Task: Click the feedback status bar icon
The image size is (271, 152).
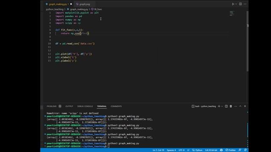Action: pyautogui.click(x=240, y=150)
